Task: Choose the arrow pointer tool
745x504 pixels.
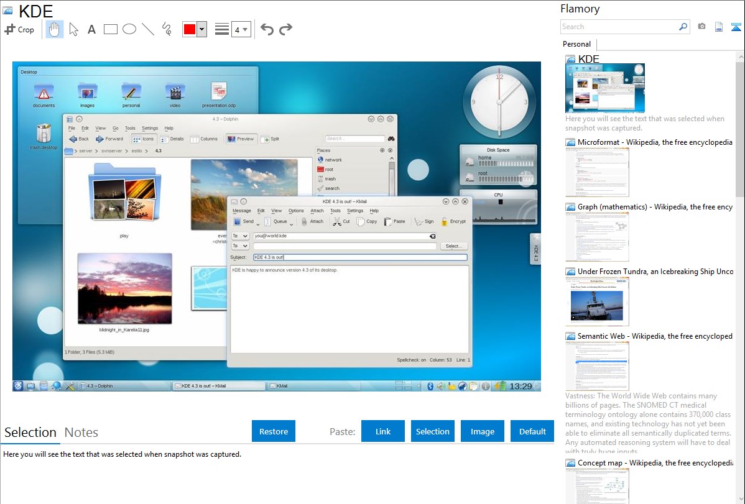Action: coord(73,29)
